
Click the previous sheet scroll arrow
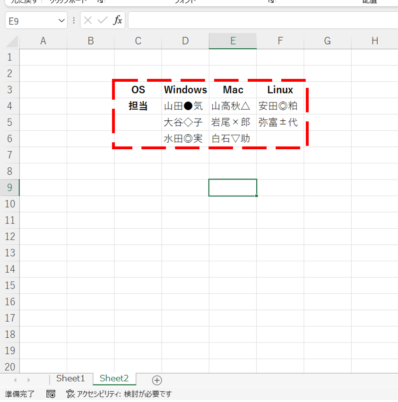click(x=15, y=380)
